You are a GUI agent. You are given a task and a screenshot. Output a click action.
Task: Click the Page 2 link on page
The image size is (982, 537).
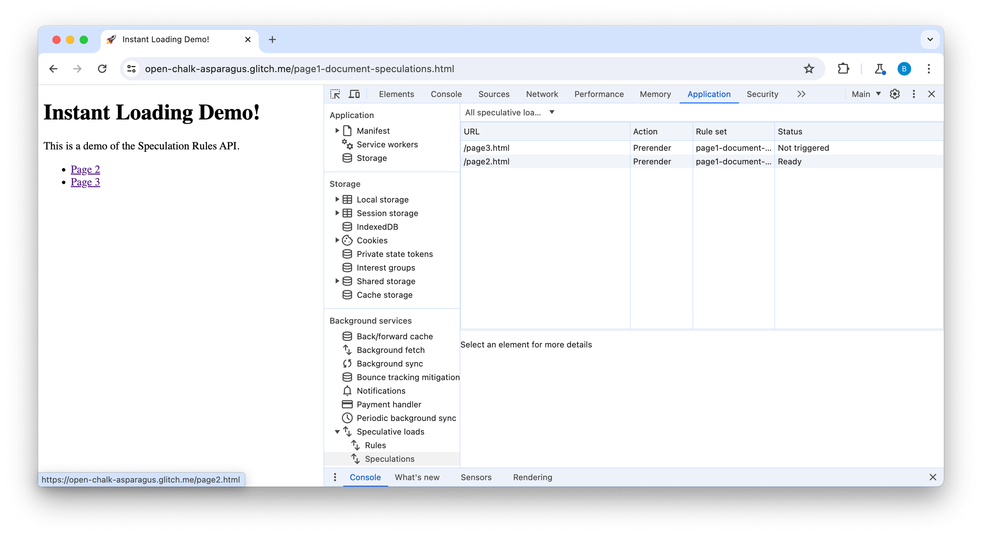tap(85, 169)
